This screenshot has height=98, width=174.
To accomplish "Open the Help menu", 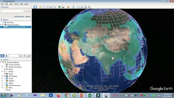I will pos(26,4).
